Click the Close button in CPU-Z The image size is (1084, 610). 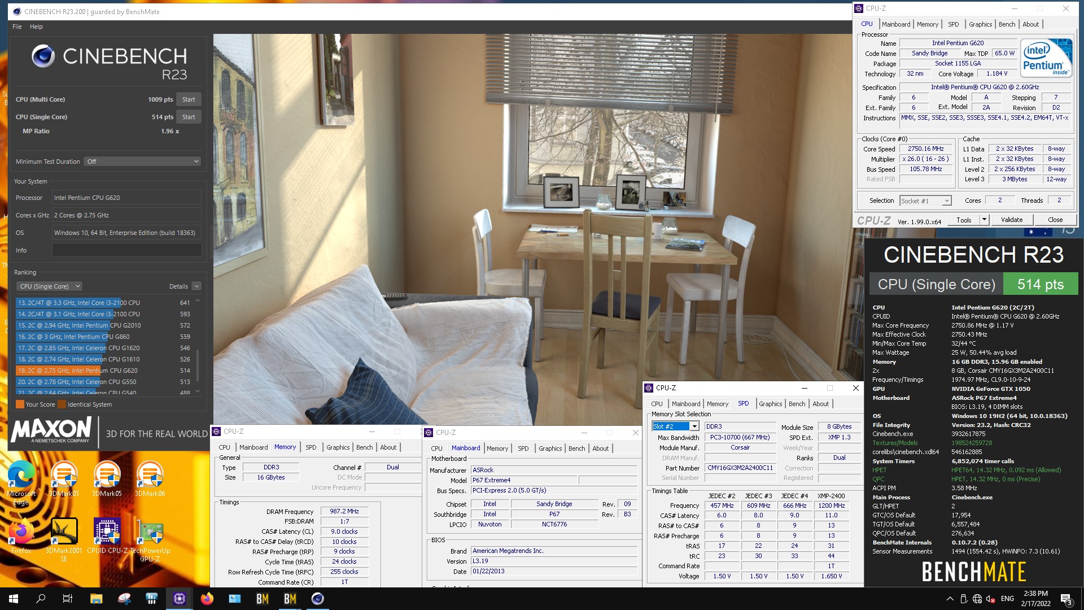1055,220
